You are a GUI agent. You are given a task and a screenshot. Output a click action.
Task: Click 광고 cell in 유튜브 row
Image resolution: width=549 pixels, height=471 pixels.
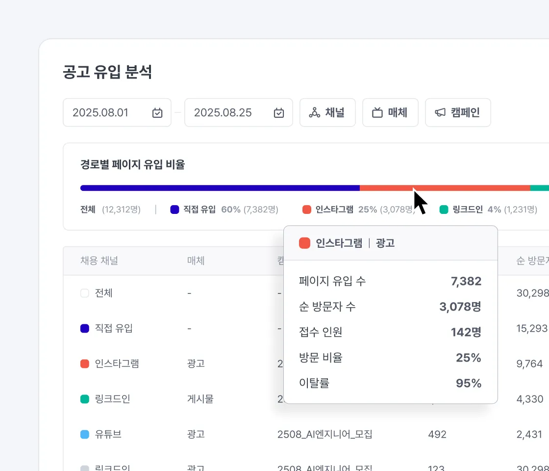click(196, 435)
